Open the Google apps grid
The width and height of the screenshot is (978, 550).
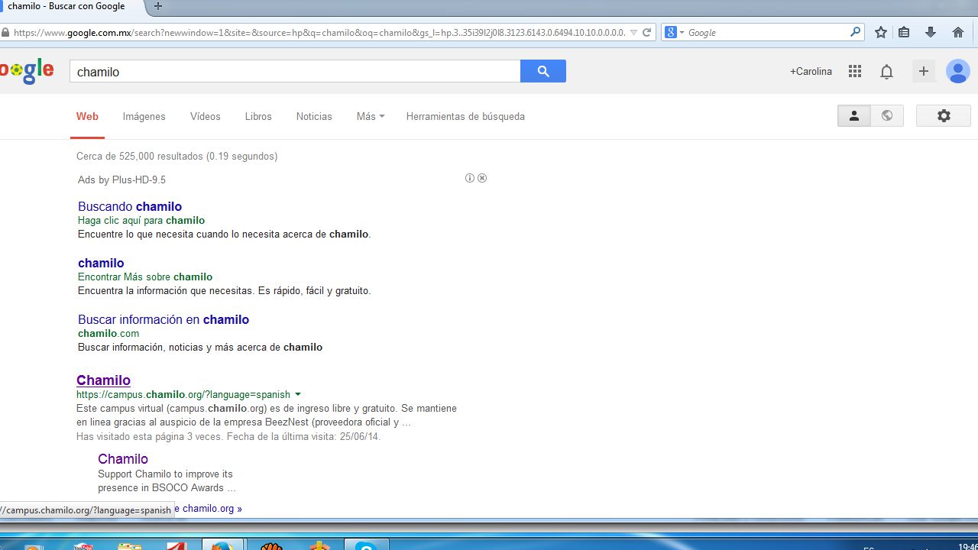855,71
